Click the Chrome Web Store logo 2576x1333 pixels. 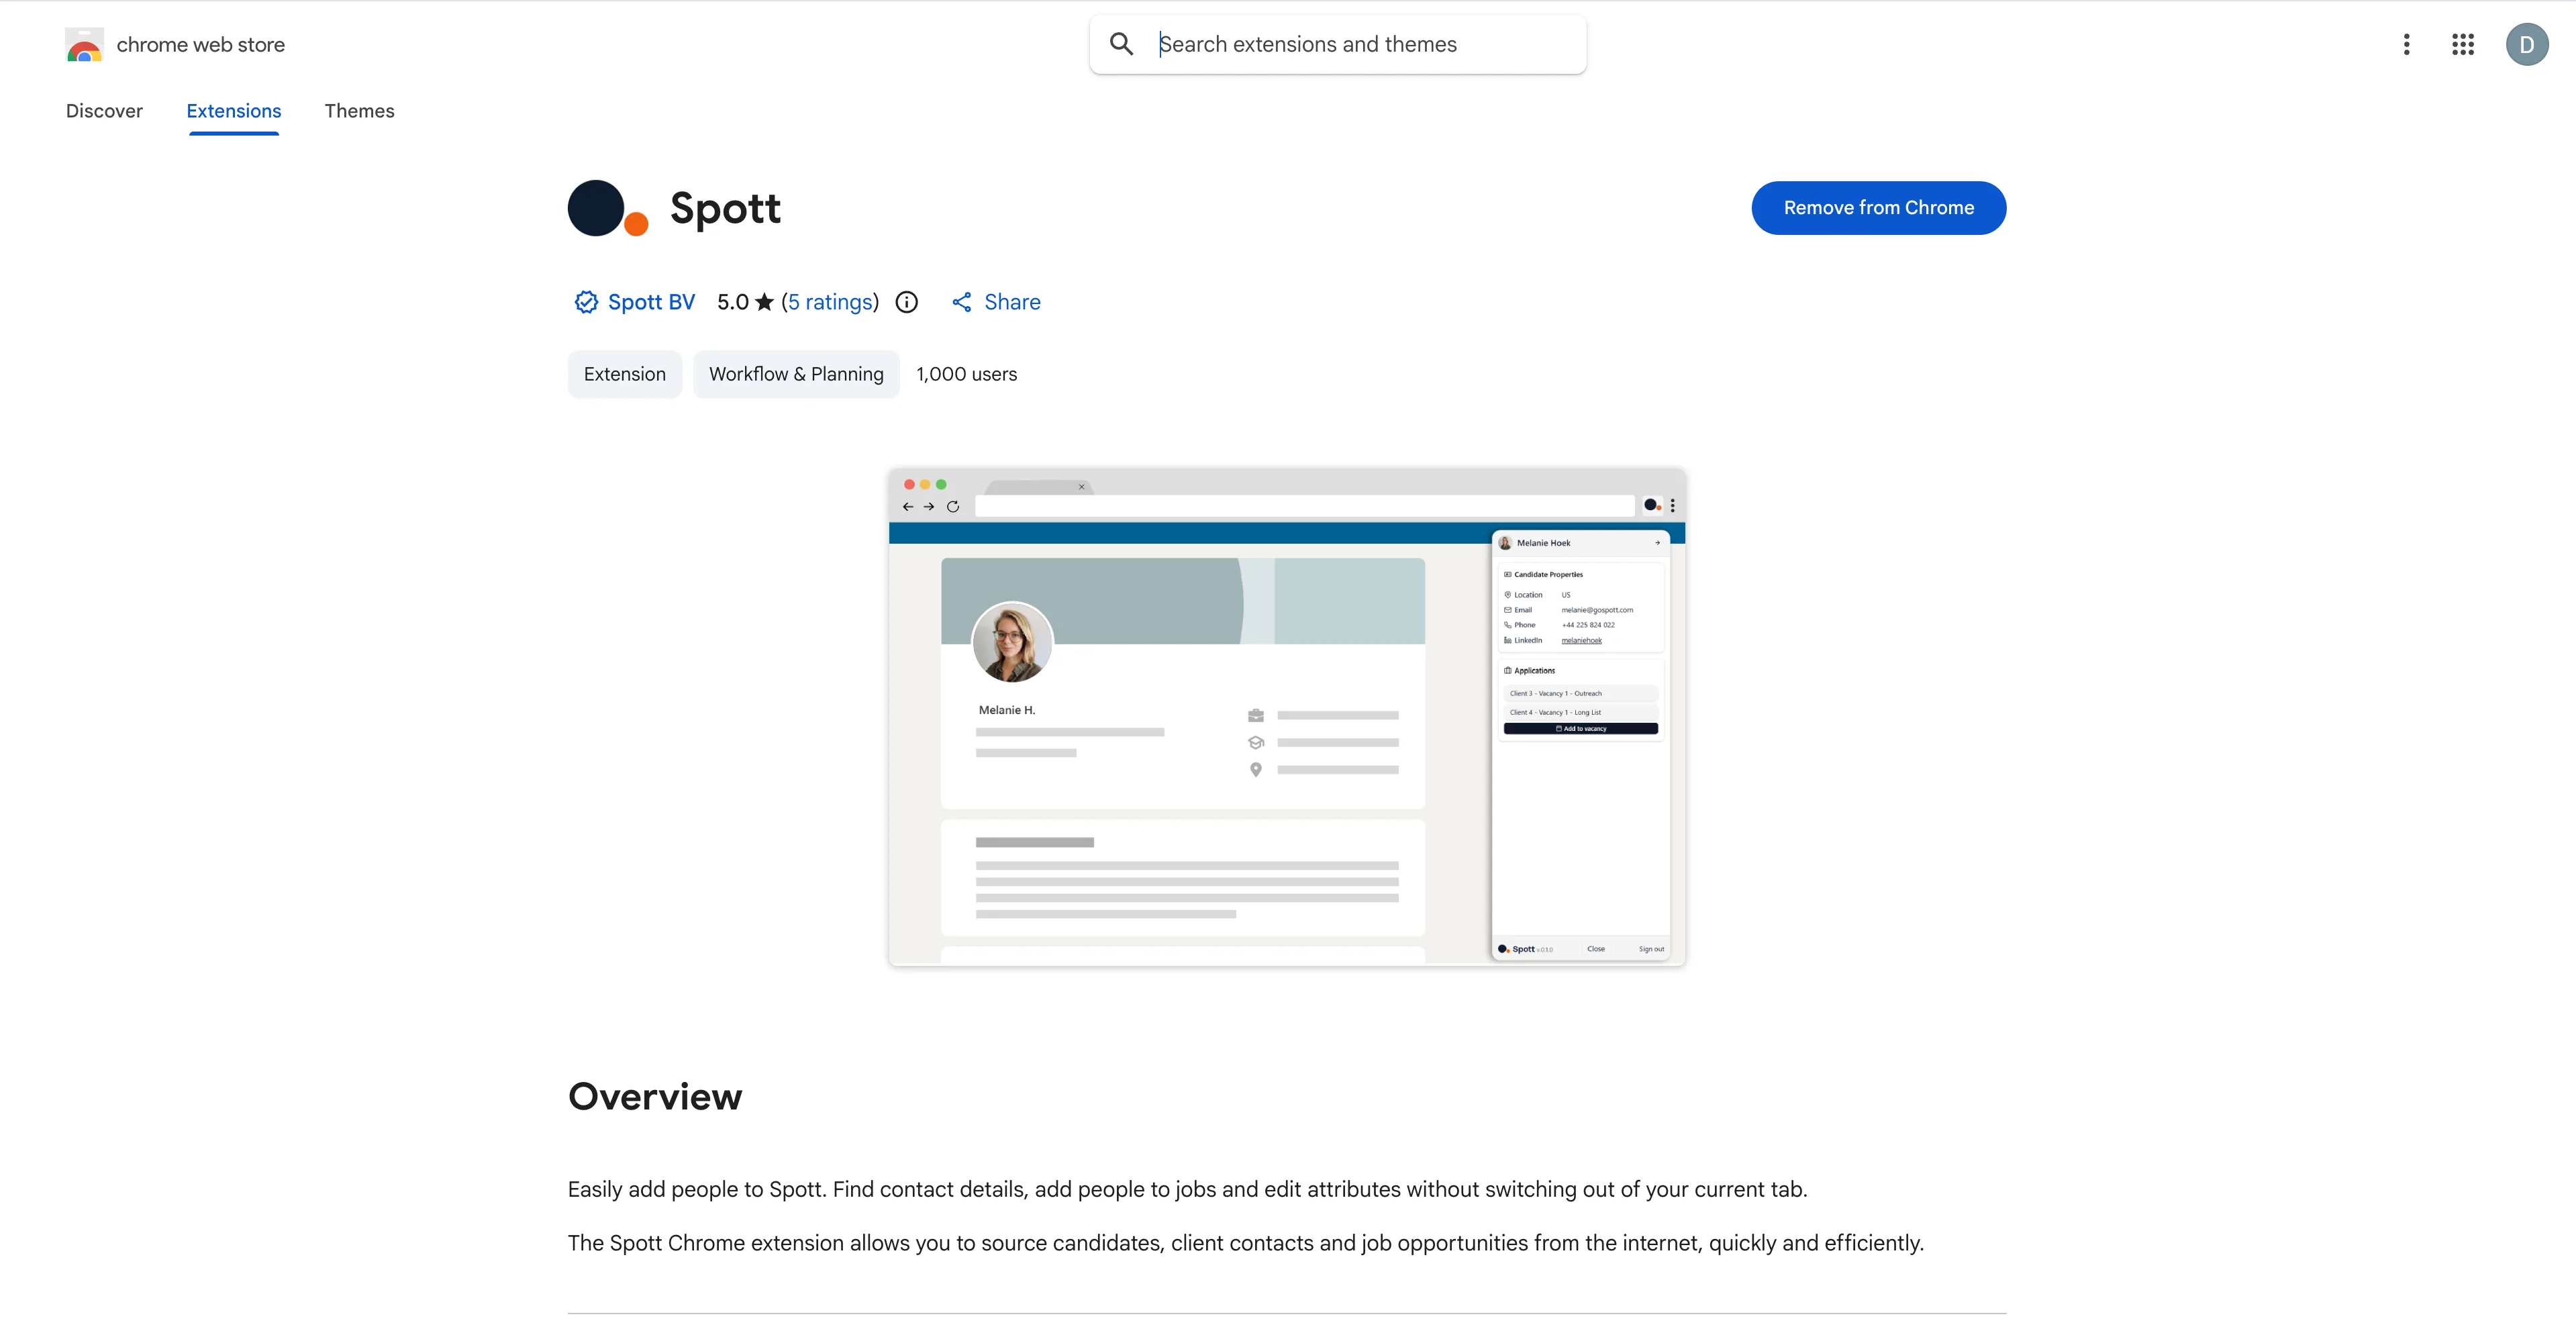(84, 45)
